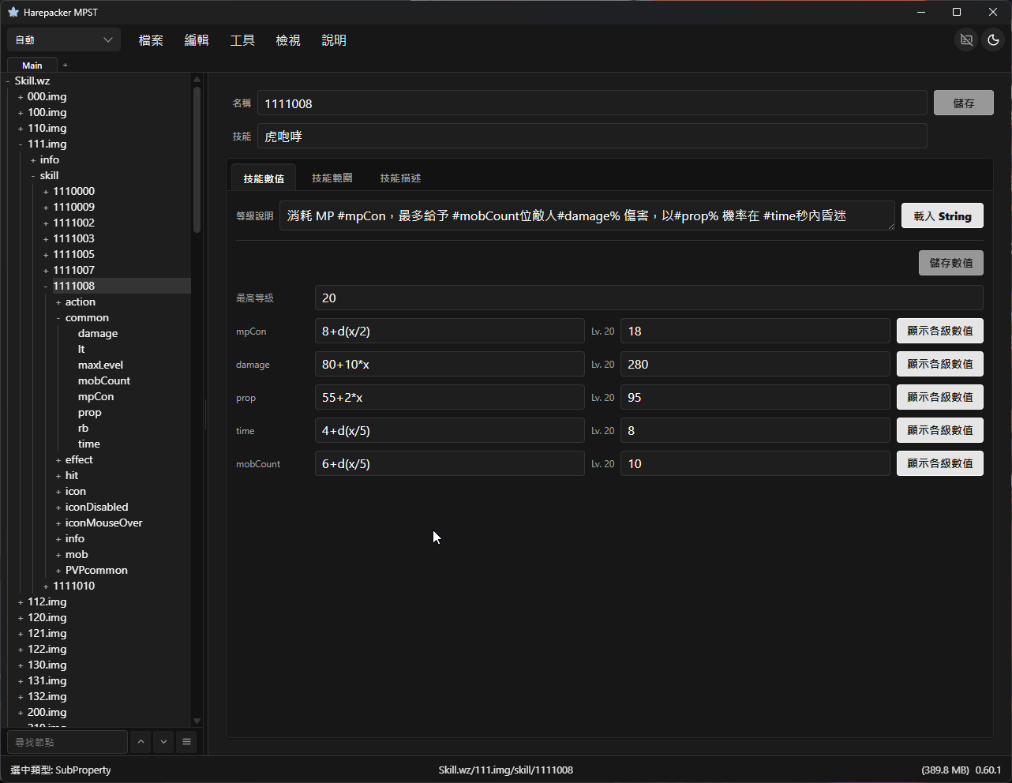Click the prop formula field 55+2*x
Image resolution: width=1012 pixels, height=783 pixels.
[x=450, y=397]
